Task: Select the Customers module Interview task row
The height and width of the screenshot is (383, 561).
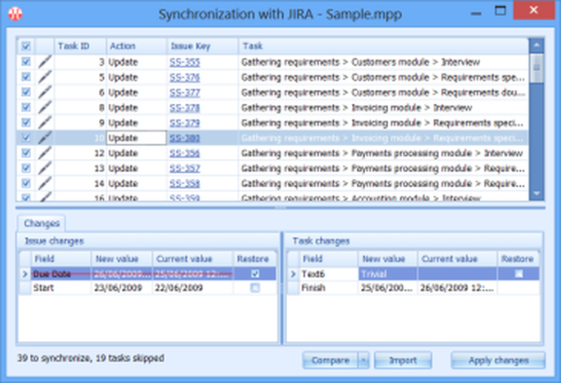Action: click(x=272, y=62)
